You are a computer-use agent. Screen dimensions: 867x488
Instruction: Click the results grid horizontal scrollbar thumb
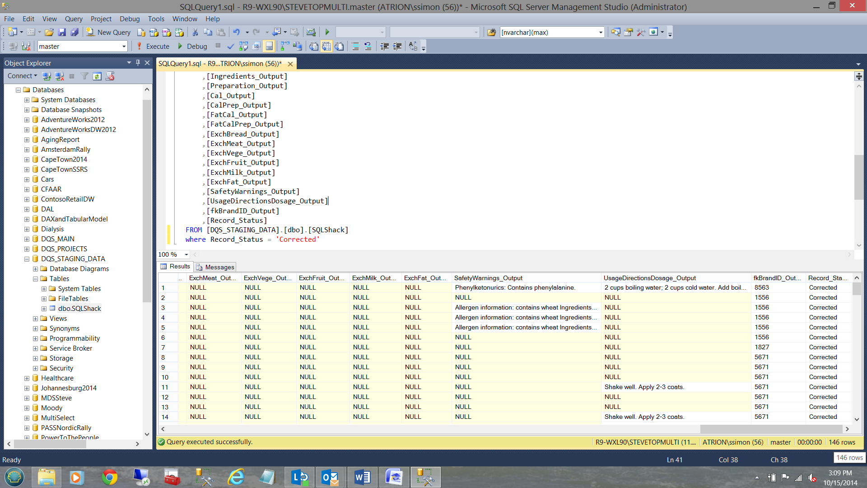click(770, 429)
